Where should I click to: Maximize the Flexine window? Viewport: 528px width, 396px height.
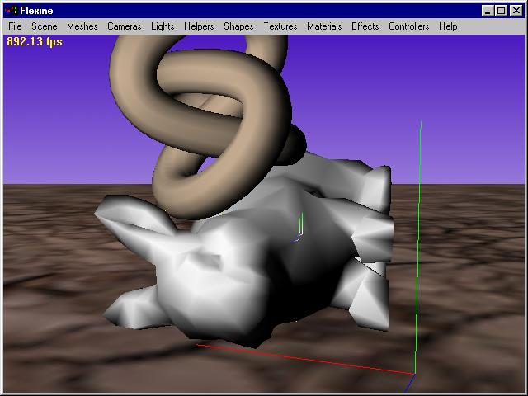point(501,11)
